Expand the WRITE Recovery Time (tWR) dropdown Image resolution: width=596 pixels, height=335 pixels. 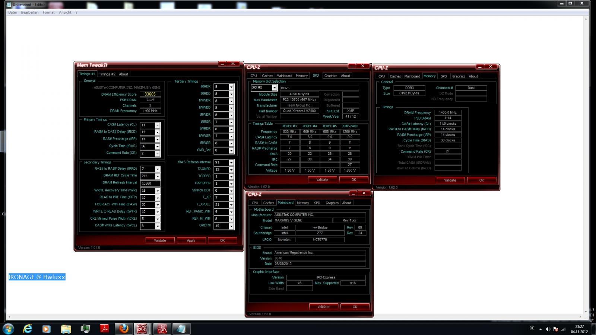click(x=158, y=191)
